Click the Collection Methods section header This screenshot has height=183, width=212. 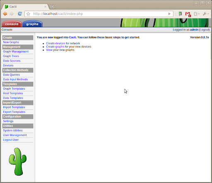[18, 70]
